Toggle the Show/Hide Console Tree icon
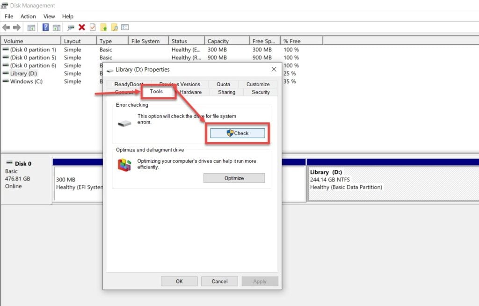The image size is (479, 306). click(x=31, y=28)
